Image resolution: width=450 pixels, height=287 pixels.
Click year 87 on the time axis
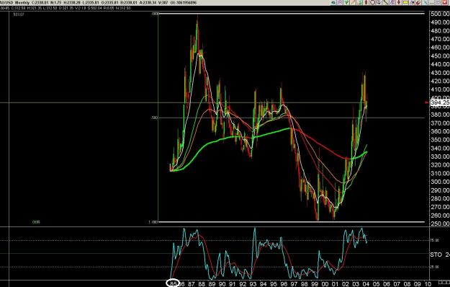click(192, 284)
